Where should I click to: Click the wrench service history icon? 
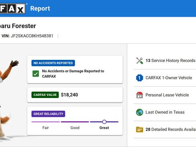139,61
